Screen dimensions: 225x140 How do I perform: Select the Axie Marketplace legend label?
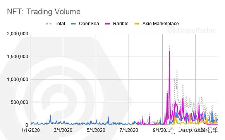click(x=161, y=24)
